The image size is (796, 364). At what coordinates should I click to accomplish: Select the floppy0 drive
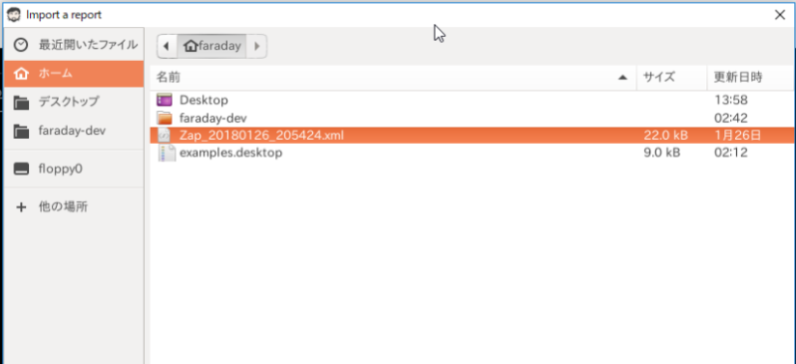click(x=74, y=170)
